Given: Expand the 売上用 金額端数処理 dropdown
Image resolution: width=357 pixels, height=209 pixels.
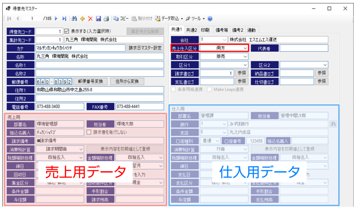Looking at the screenshot, I should (x=161, y=157).
